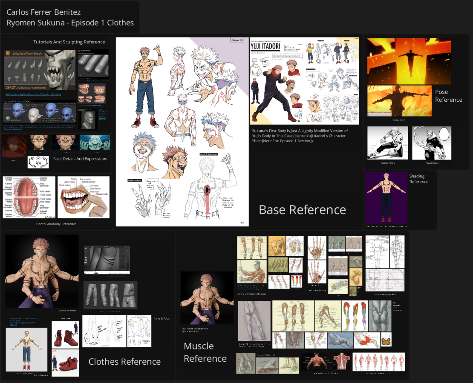473x383 pixels.
Task: Click the labeled teeth smile illustration
Action: pos(84,197)
